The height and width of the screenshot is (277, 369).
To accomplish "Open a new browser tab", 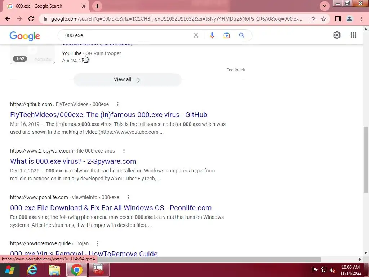I will click(x=97, y=6).
